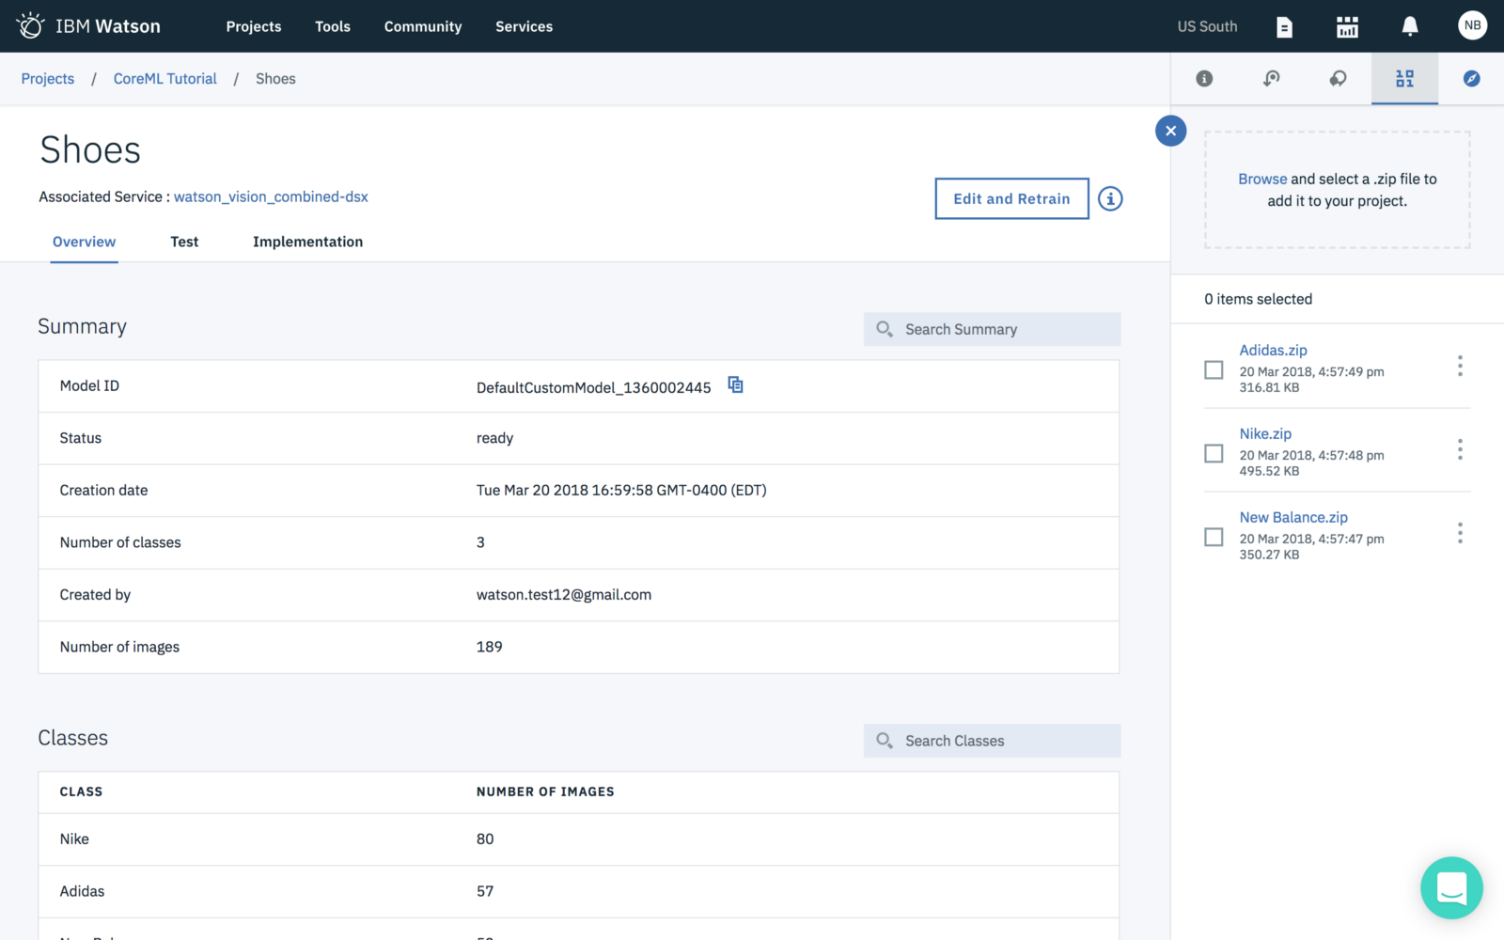This screenshot has height=940, width=1504.
Task: Click the Edit and Retrain button
Action: (1011, 199)
